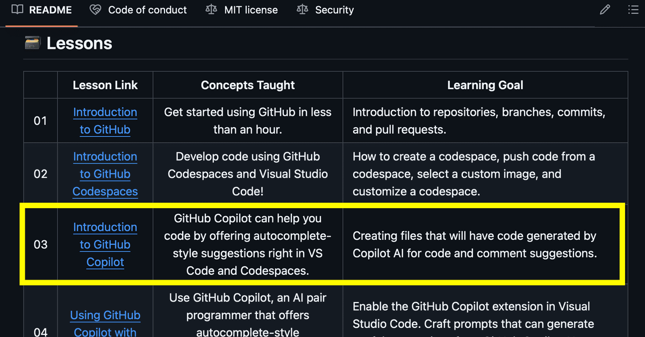Click the 'Get started using GitHub' description cell
The height and width of the screenshot is (337, 645).
[248, 121]
